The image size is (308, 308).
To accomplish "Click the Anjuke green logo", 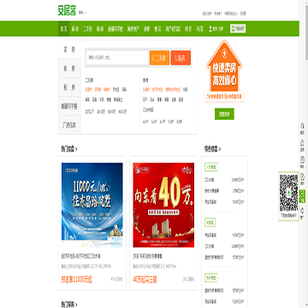I will click(x=67, y=10).
